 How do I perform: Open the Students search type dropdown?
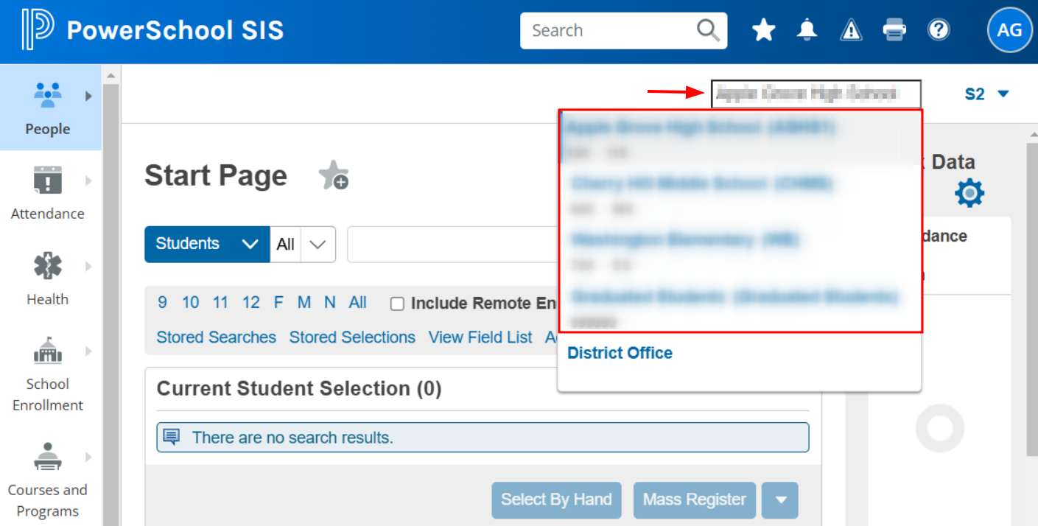click(x=207, y=244)
